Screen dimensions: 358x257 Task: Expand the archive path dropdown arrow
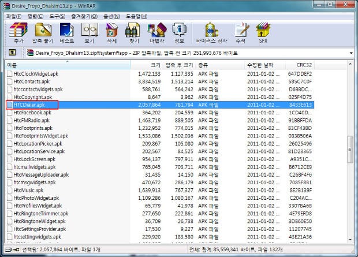pyautogui.click(x=350, y=53)
